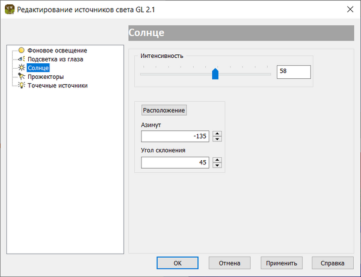Select the Солнце tree item
The height and width of the screenshot is (277, 361).
(39, 68)
